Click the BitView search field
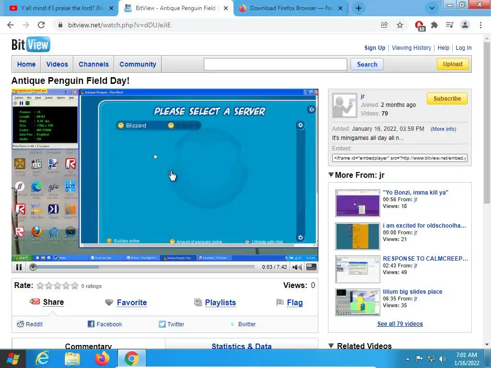The height and width of the screenshot is (368, 491). point(275,64)
